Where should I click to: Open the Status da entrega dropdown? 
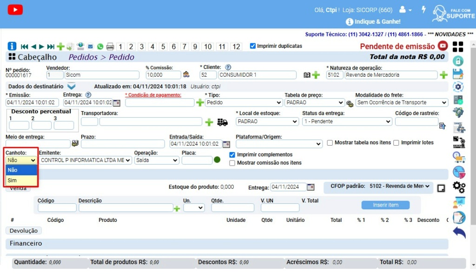pyautogui.click(x=347, y=121)
